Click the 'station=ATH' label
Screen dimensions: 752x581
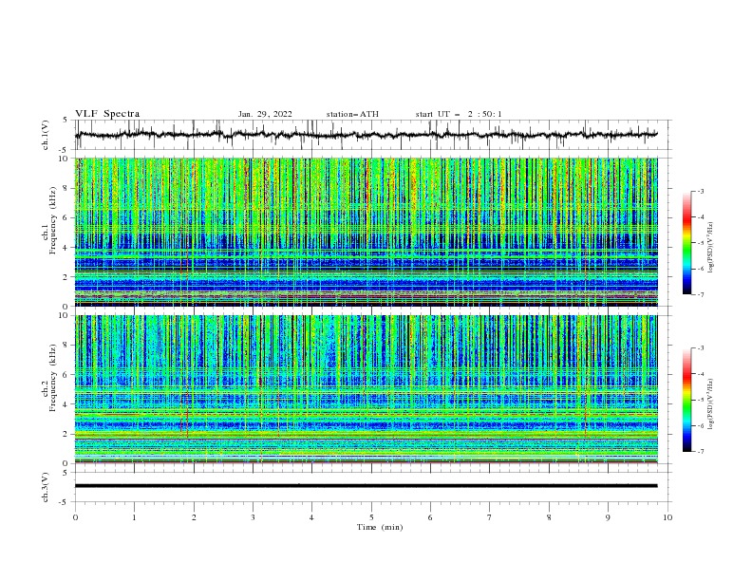352,114
